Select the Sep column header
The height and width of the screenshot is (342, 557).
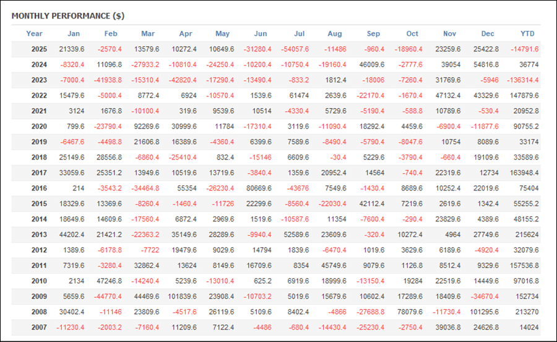[x=373, y=33]
